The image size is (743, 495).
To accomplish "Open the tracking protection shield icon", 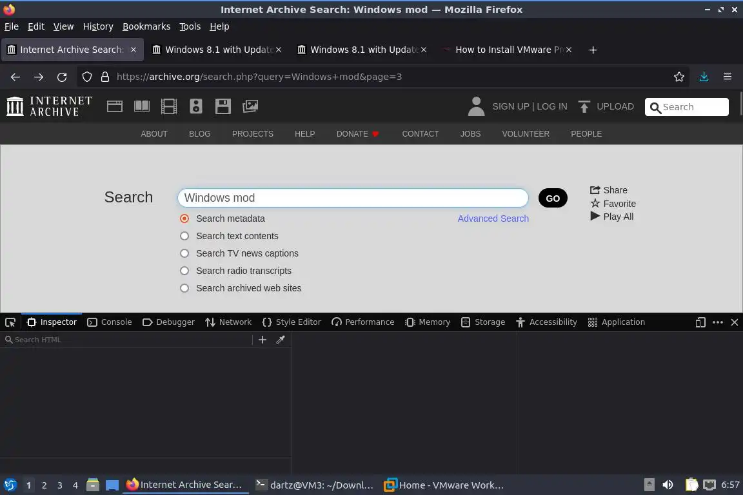I will point(87,77).
